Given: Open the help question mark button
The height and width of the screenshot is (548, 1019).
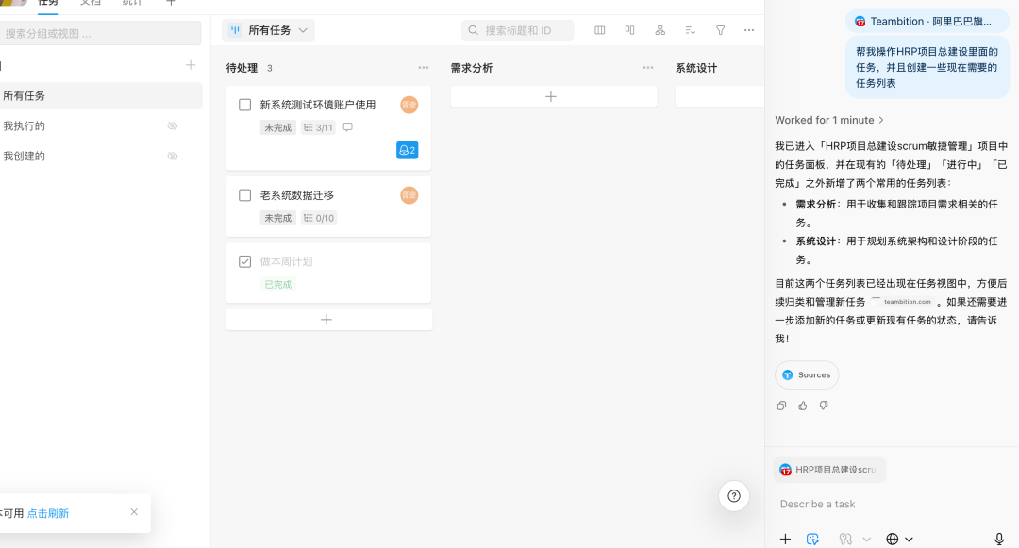Looking at the screenshot, I should coord(734,496).
